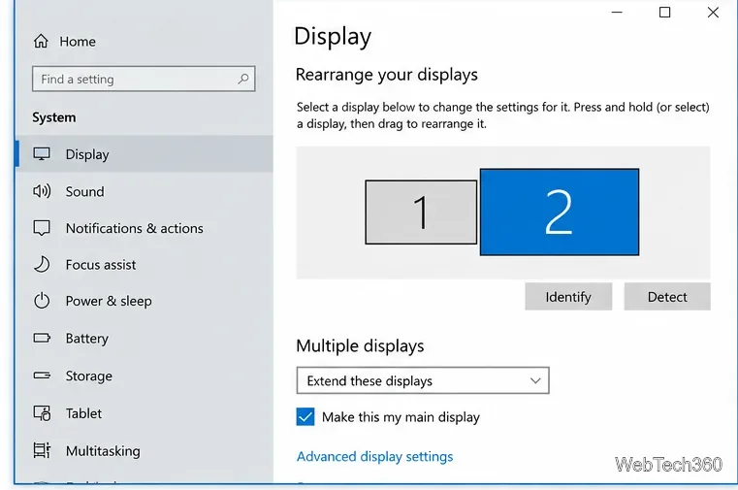Select Display in the System list
Screen dimensions: 738x490
tap(144, 154)
